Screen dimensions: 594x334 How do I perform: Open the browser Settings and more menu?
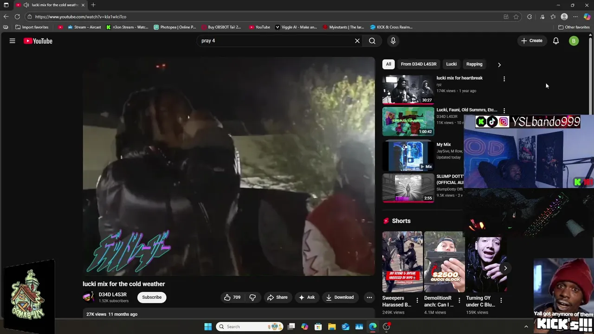pyautogui.click(x=575, y=17)
